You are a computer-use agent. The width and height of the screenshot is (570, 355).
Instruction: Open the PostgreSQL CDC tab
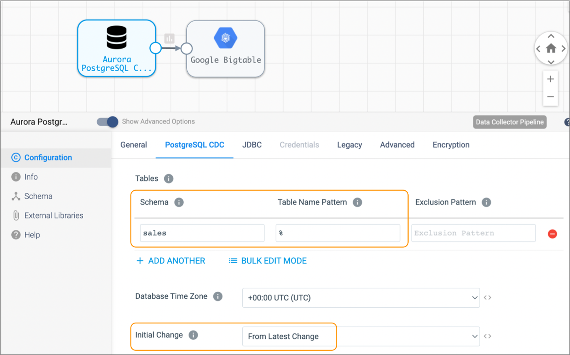[x=195, y=145]
